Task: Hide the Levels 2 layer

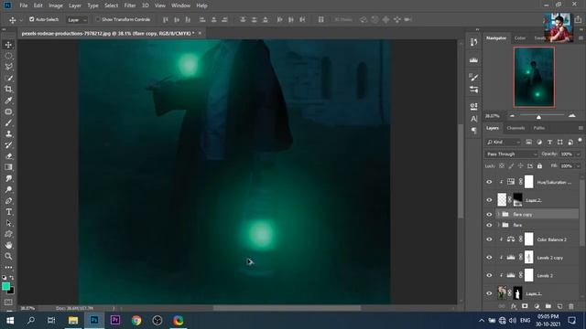Action: 489,275
